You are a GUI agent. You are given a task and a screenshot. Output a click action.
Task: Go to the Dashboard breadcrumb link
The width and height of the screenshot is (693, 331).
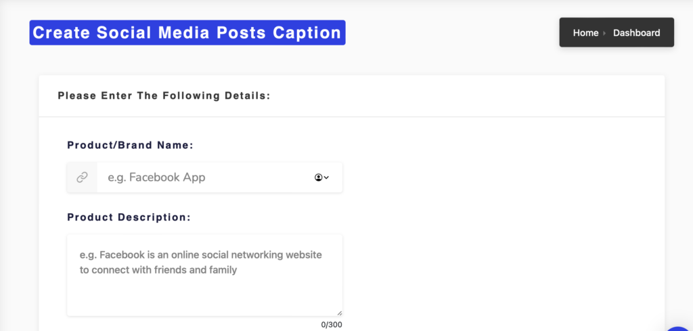click(636, 32)
